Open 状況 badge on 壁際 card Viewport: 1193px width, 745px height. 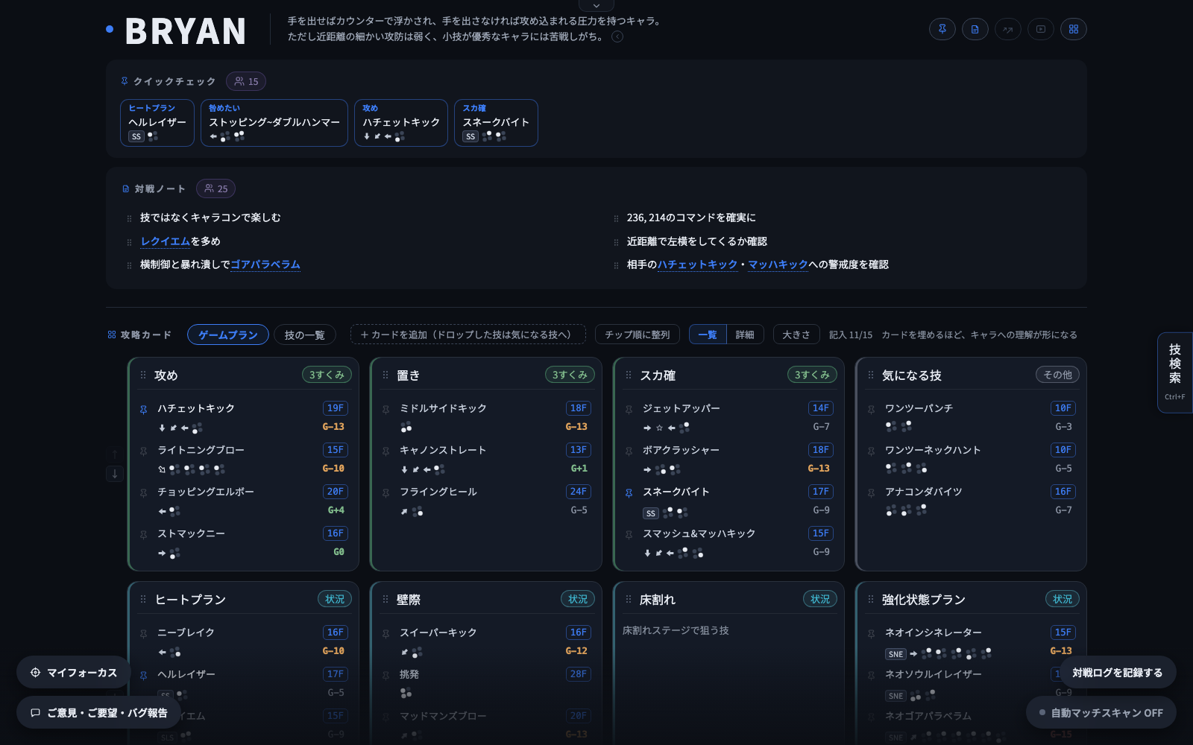coord(578,599)
